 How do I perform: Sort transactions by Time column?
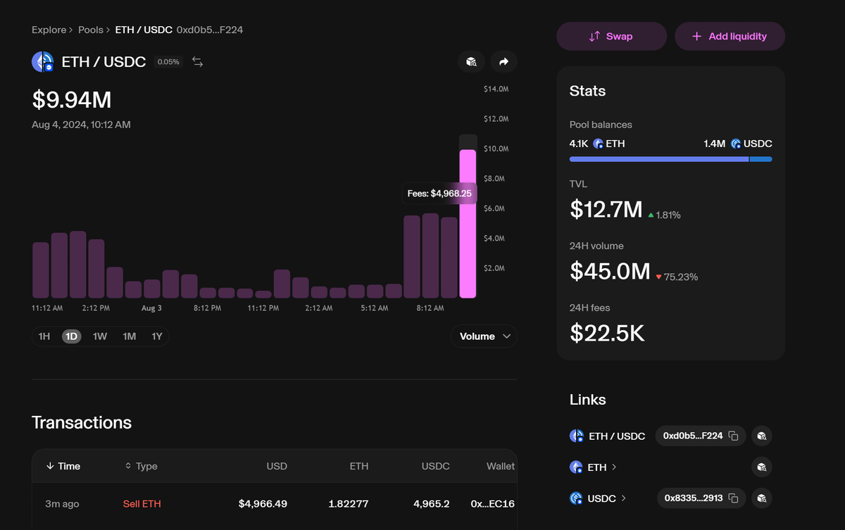63,466
